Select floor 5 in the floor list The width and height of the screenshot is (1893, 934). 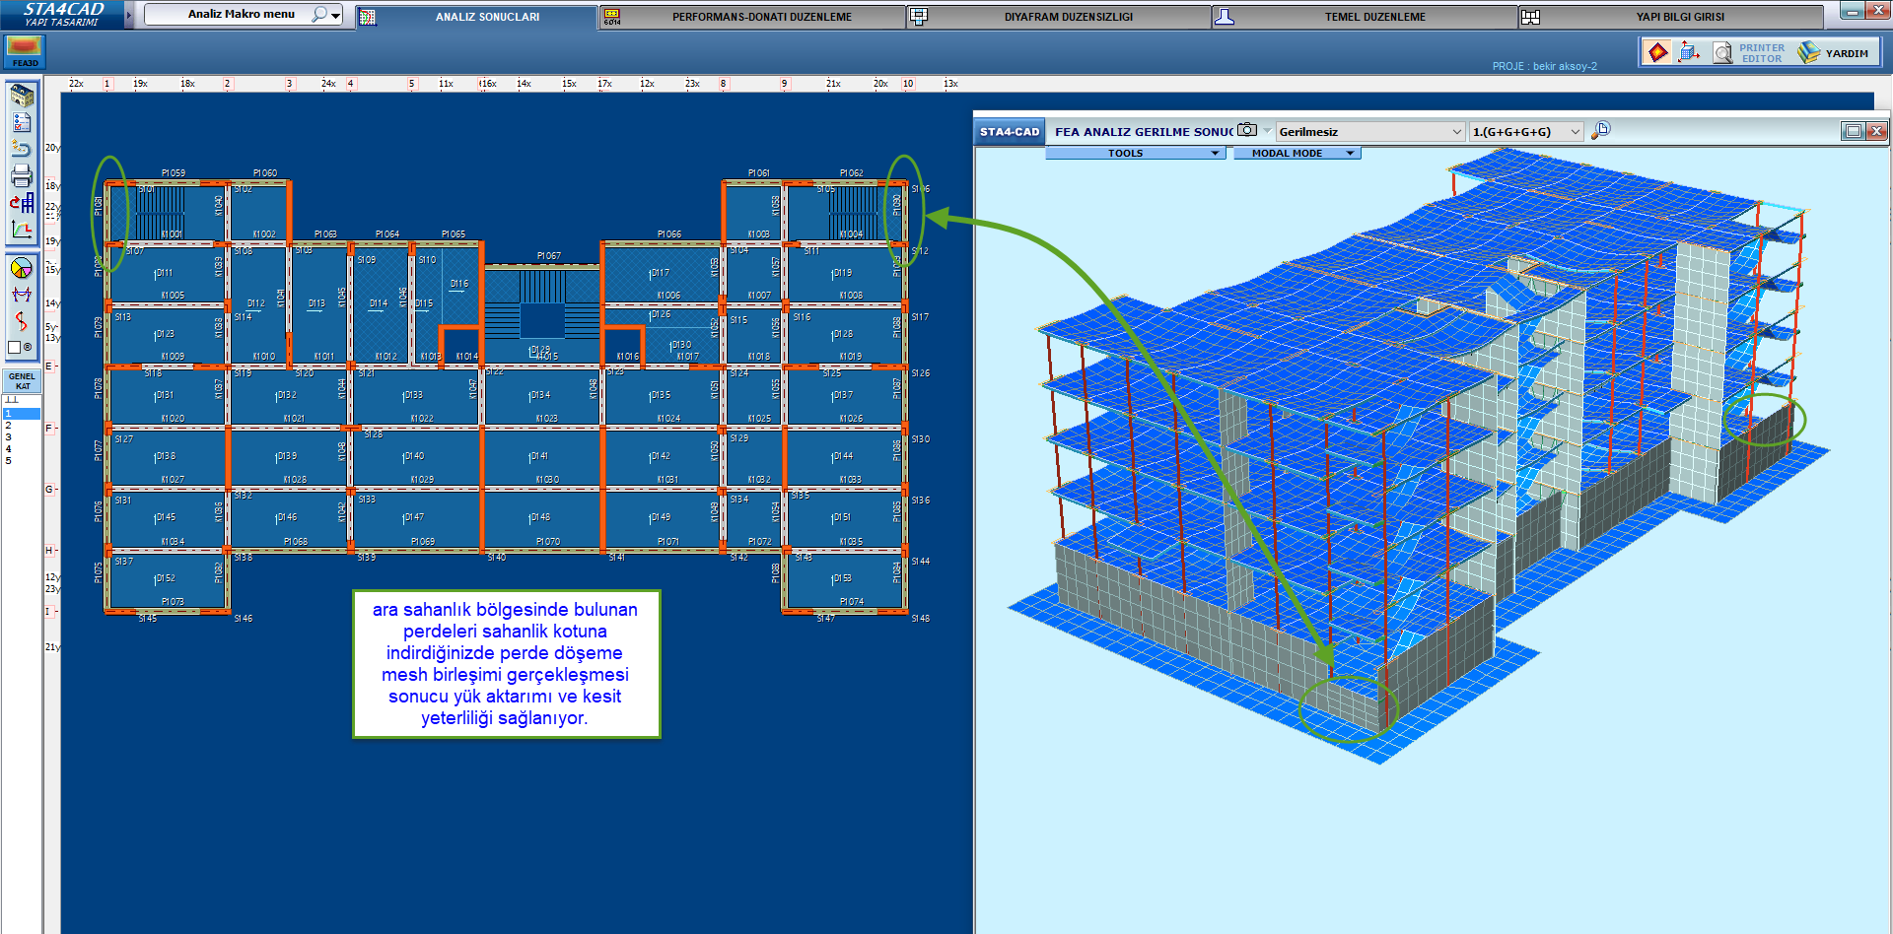(9, 460)
